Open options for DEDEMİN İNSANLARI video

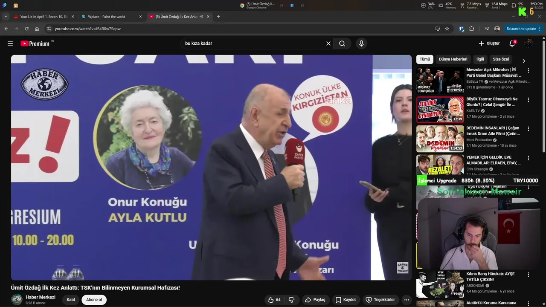pos(528,129)
